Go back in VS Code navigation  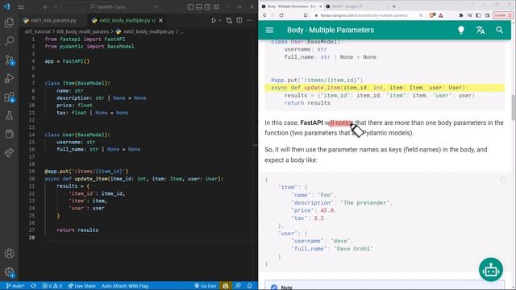[x=46, y=6]
